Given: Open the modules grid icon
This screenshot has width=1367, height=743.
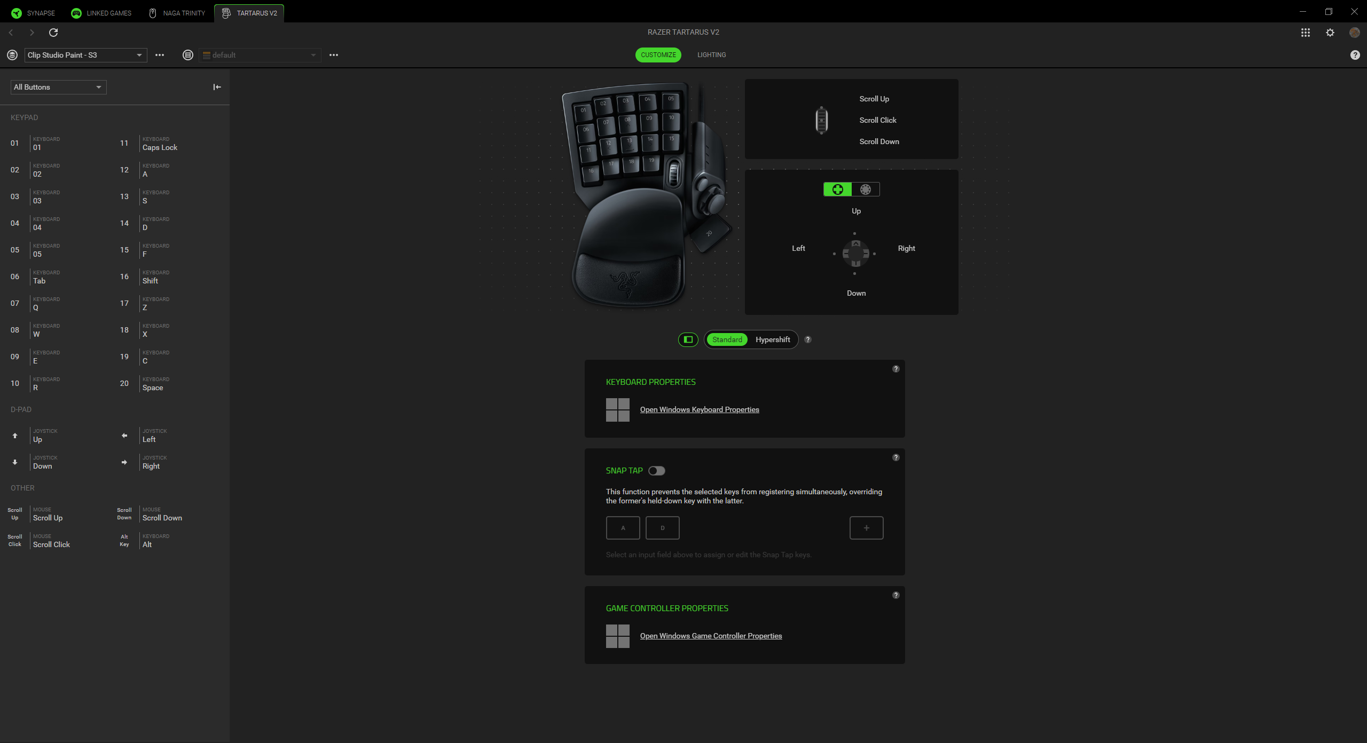Looking at the screenshot, I should [x=1305, y=33].
